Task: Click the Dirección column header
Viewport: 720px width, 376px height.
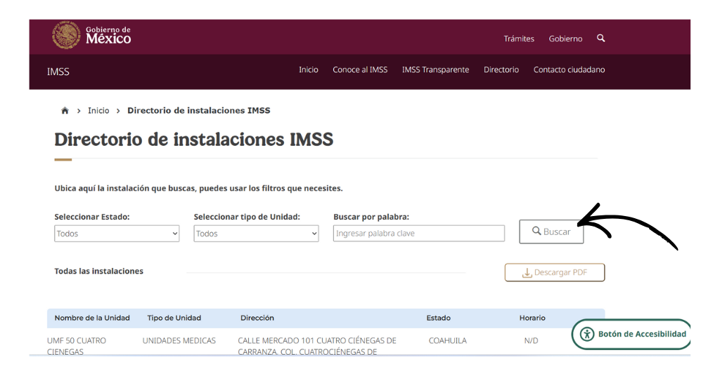Action: (257, 318)
